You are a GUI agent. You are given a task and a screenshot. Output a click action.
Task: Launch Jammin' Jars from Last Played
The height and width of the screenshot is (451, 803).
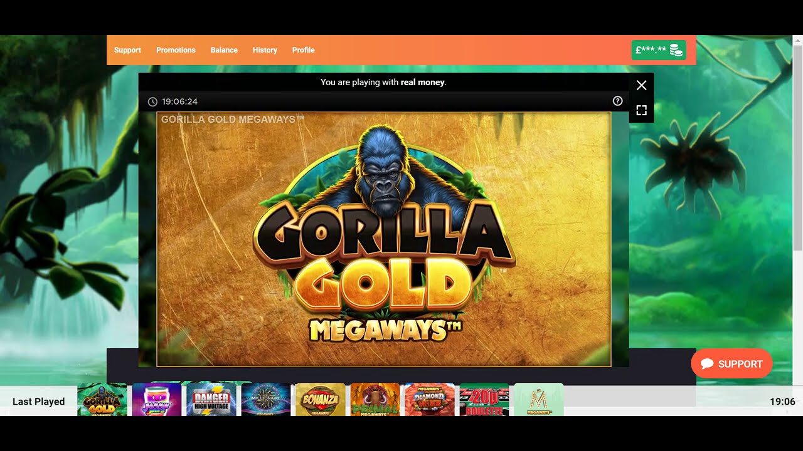[x=157, y=400]
